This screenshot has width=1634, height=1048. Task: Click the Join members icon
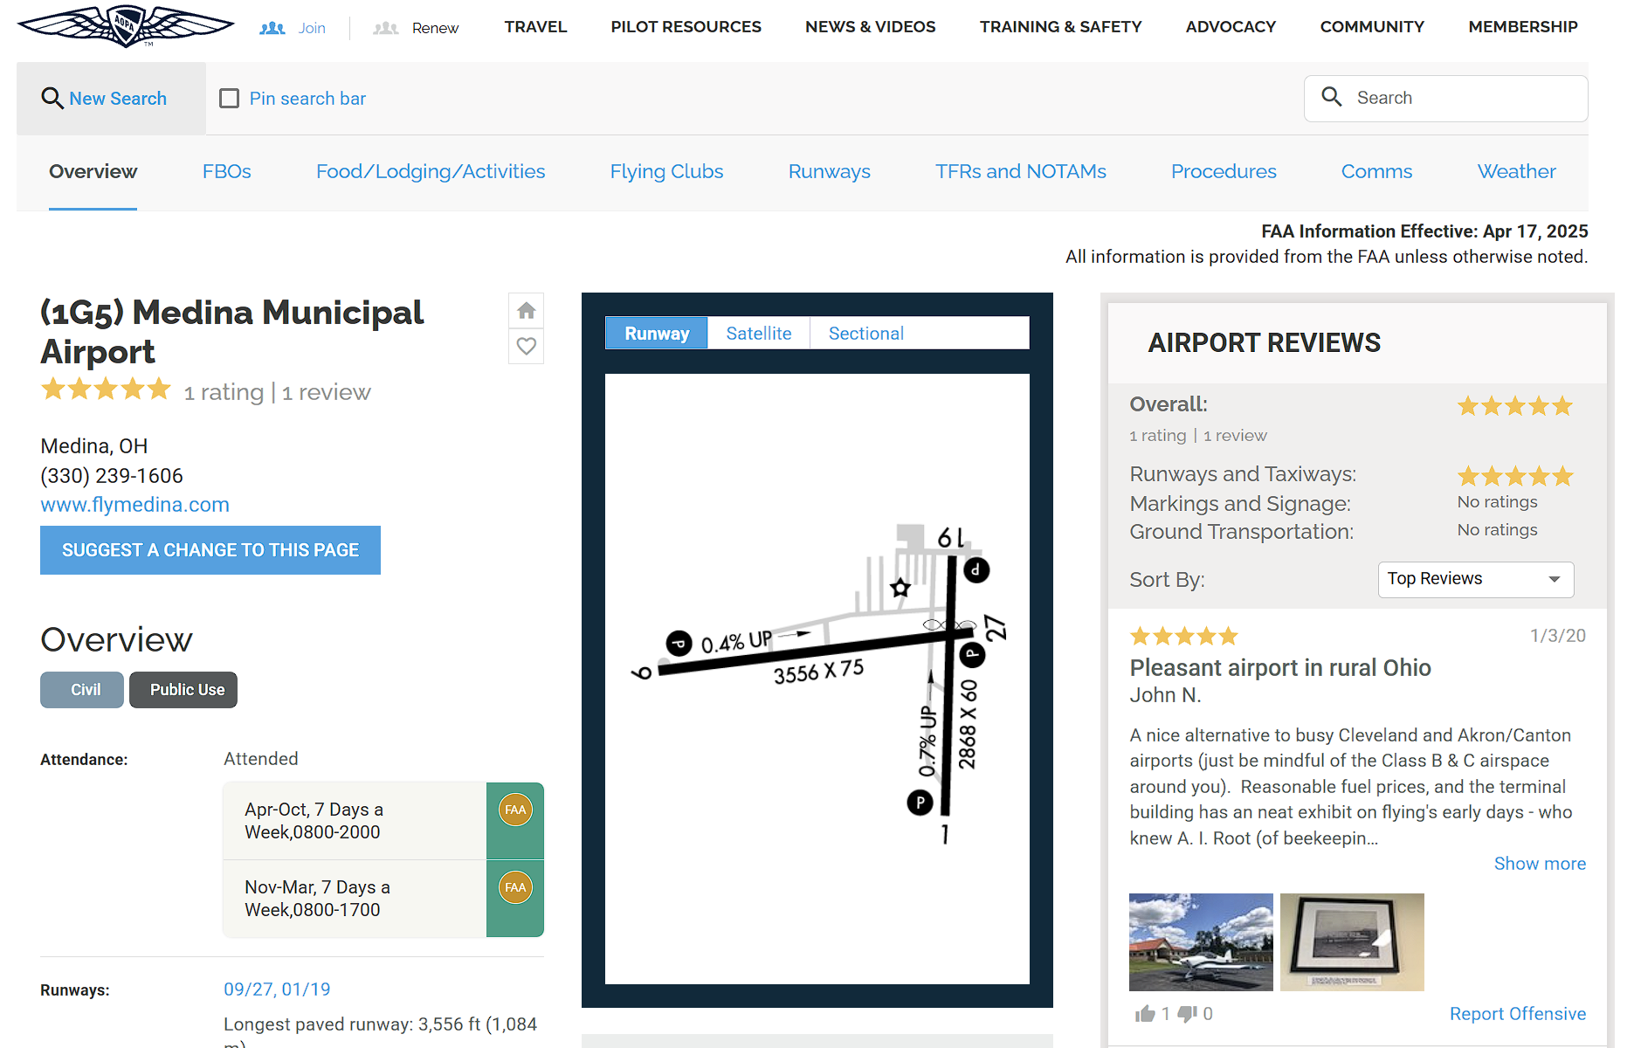tap(272, 28)
